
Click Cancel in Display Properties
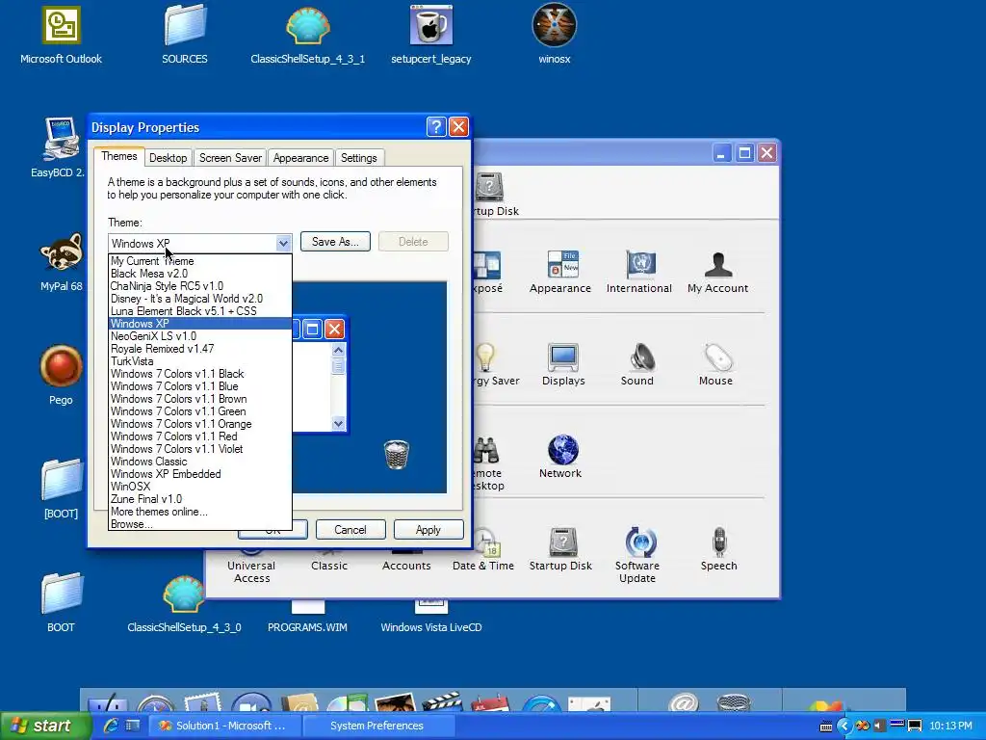click(350, 530)
